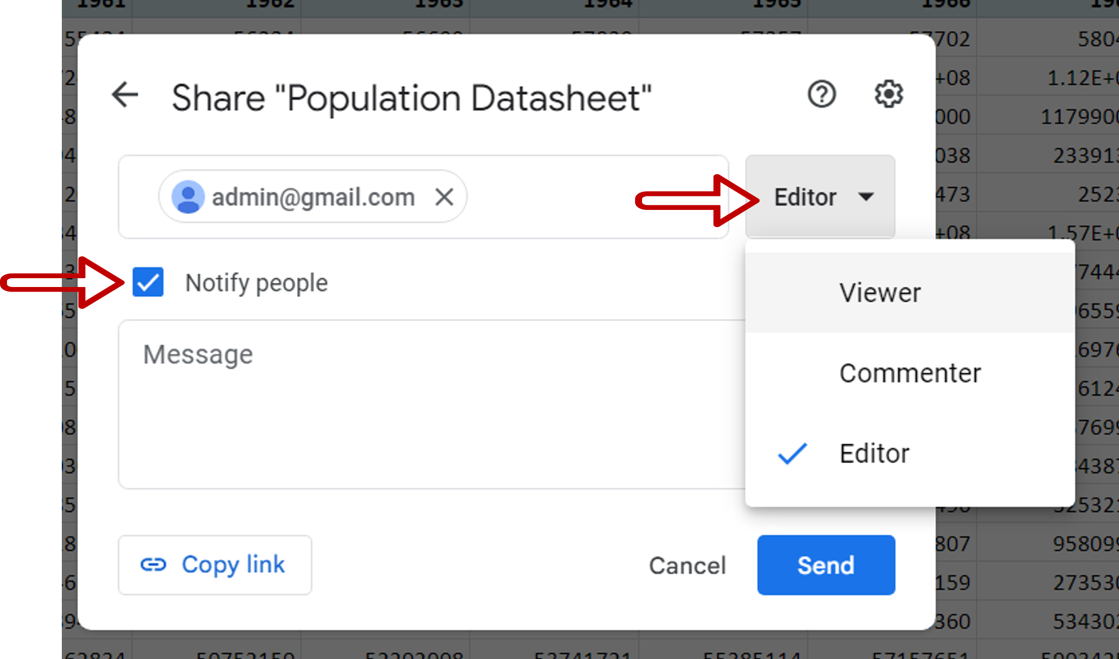Image resolution: width=1119 pixels, height=659 pixels.
Task: Remove admin@gmail.com with the X icon
Action: point(444,197)
